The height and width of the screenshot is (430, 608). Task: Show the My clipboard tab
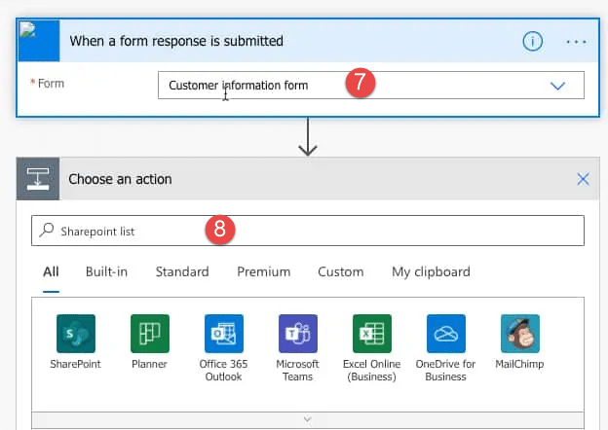pos(431,272)
